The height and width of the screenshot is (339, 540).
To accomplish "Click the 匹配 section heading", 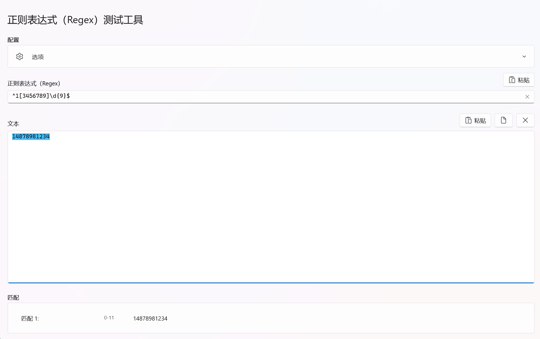I will click(x=13, y=297).
